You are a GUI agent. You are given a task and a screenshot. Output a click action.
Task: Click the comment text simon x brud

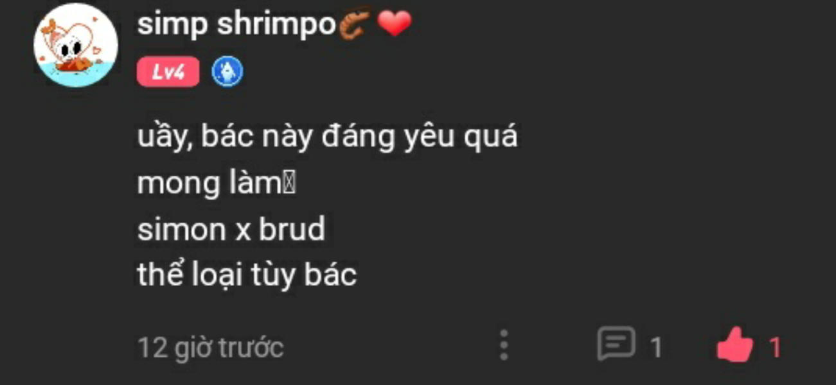tap(231, 229)
